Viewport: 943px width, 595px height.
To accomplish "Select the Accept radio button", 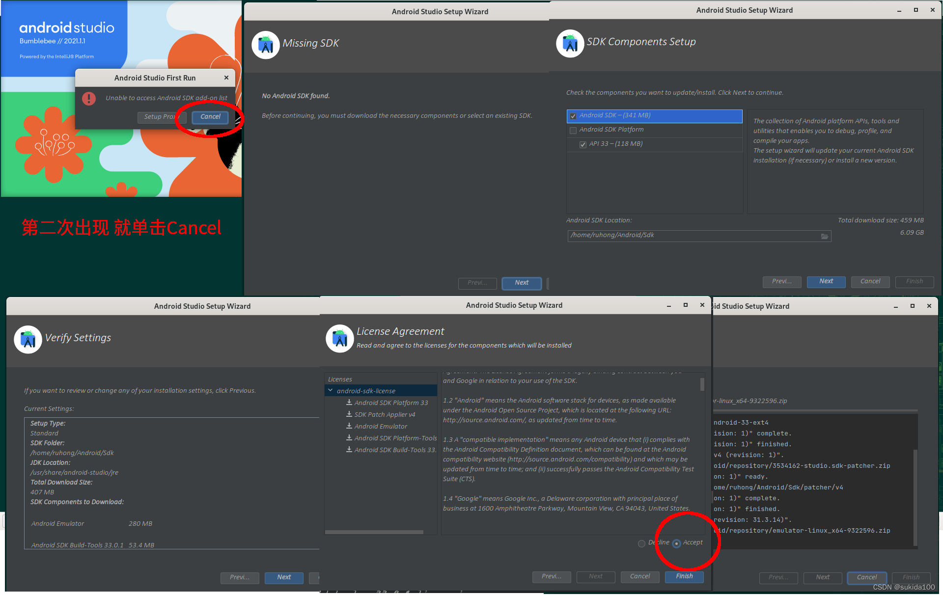I will [x=676, y=543].
